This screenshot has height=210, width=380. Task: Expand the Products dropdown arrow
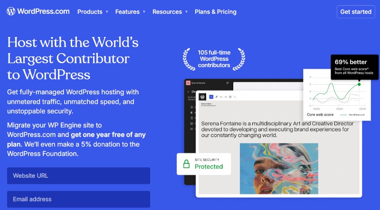pyautogui.click(x=107, y=11)
